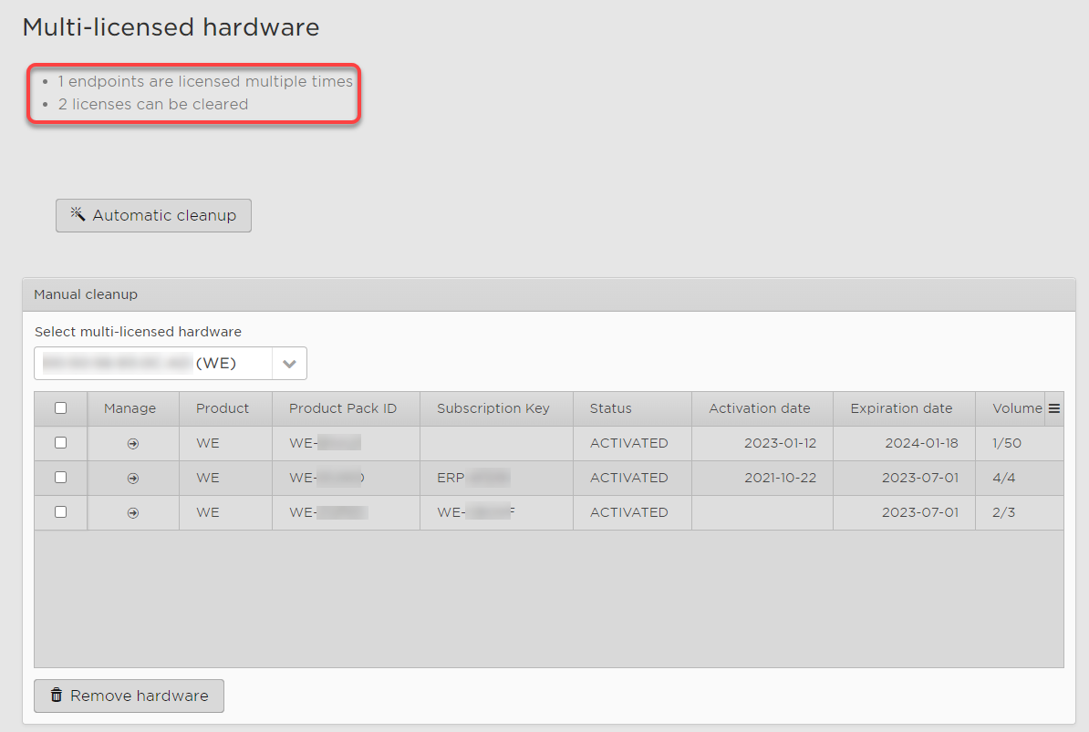Open manage arrow for the 2/3 volume row
Image resolution: width=1089 pixels, height=732 pixels.
pyautogui.click(x=133, y=512)
